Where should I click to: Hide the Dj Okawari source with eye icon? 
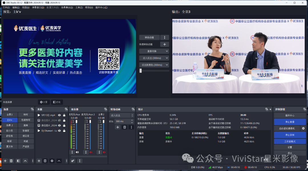[59, 131]
